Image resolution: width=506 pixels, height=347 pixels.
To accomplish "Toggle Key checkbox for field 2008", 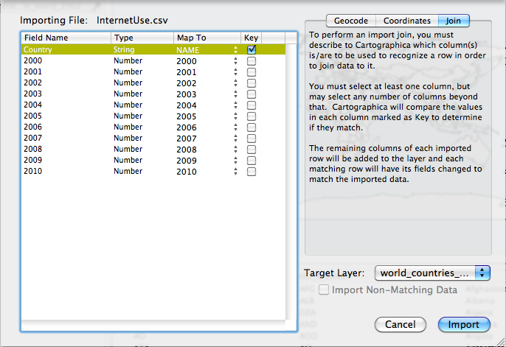I will (x=252, y=150).
